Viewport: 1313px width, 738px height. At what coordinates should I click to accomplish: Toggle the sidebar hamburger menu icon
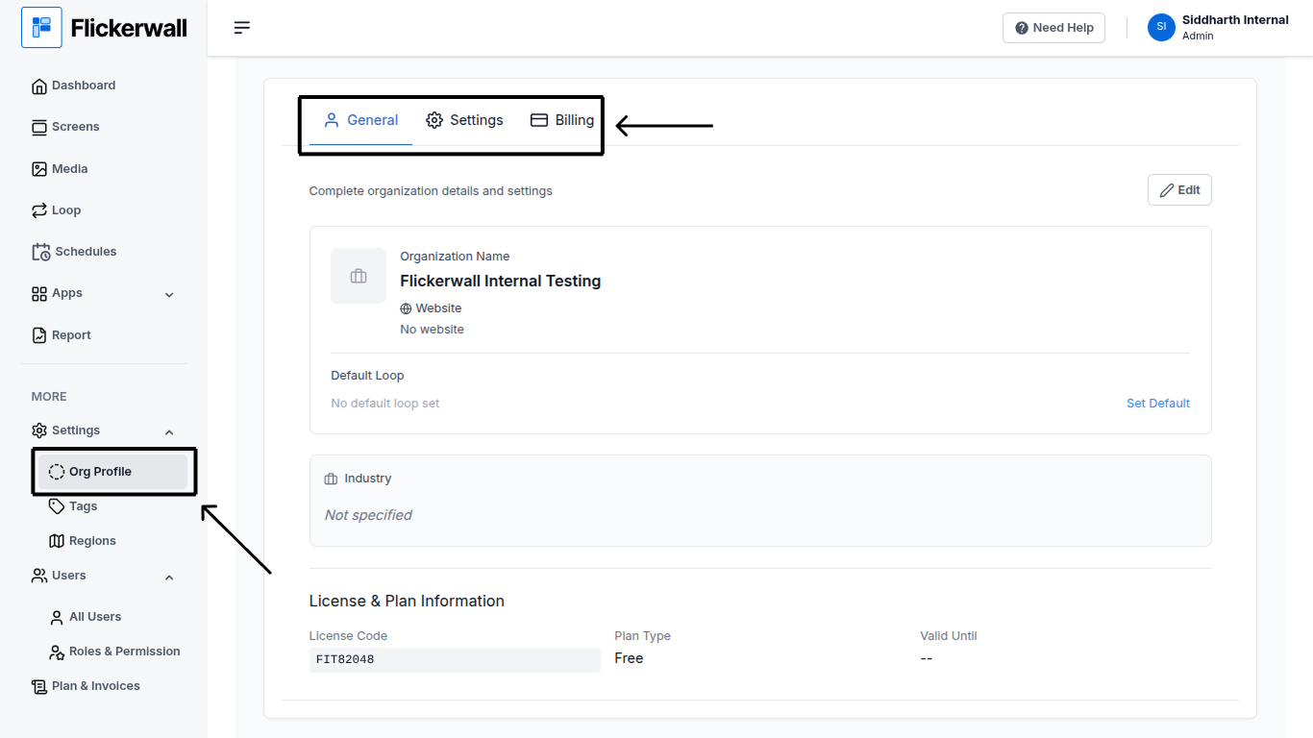pyautogui.click(x=242, y=28)
